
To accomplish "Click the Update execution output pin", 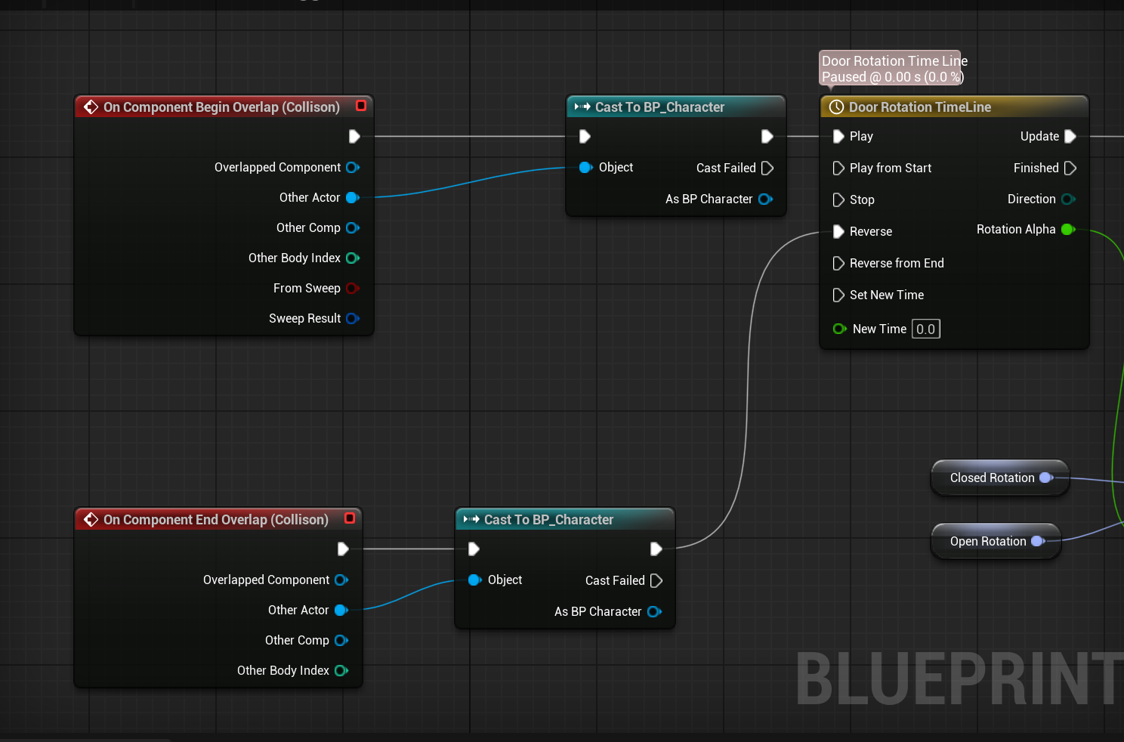I will [x=1070, y=137].
